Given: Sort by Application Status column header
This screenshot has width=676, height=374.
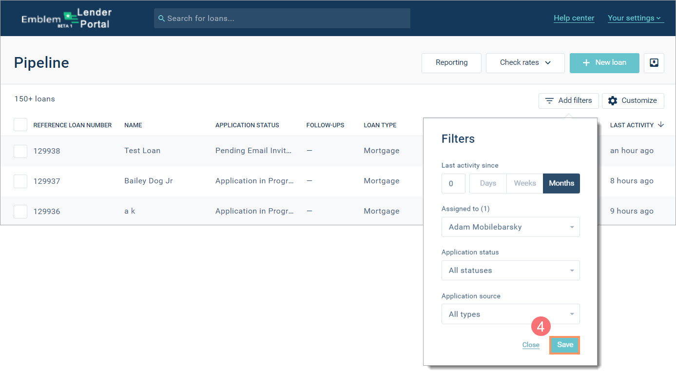Looking at the screenshot, I should (x=247, y=125).
